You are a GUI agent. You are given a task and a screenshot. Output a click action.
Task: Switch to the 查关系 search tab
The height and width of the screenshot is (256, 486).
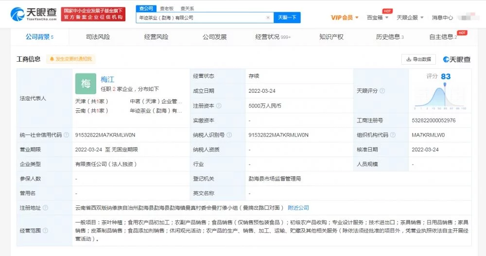tap(187, 9)
